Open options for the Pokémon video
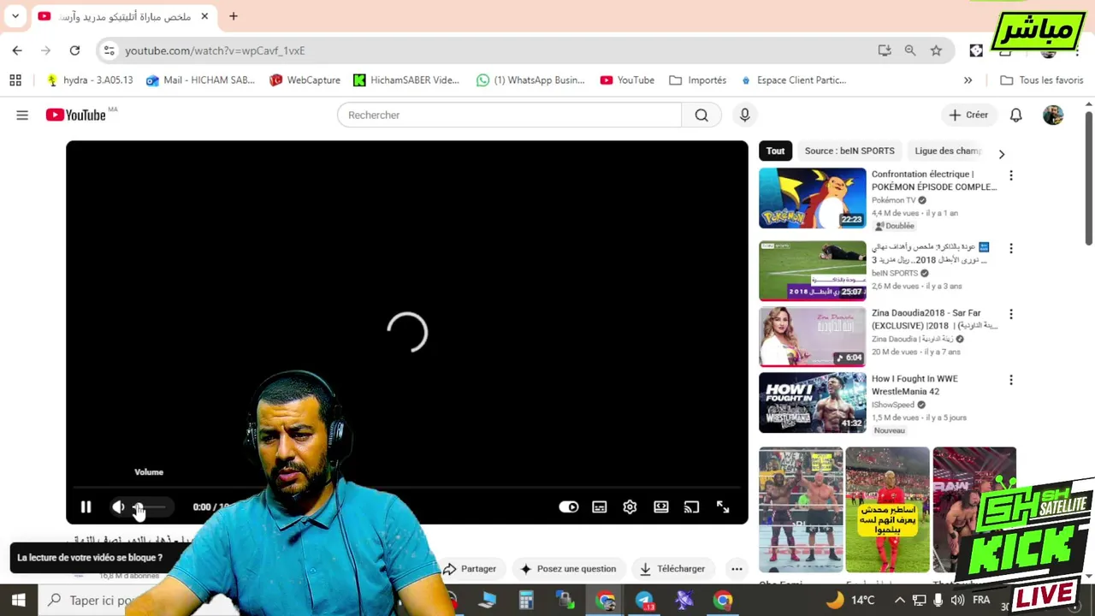 1011,175
